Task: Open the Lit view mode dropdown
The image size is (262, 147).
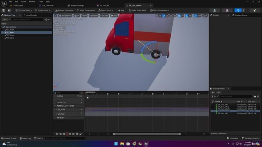Action: point(77,16)
